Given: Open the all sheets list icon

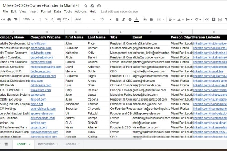Looking at the screenshot, I should tap(6, 144).
